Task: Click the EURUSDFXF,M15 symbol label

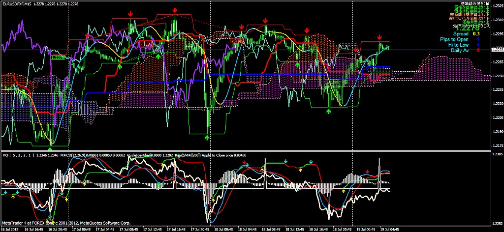Action: click(x=16, y=4)
